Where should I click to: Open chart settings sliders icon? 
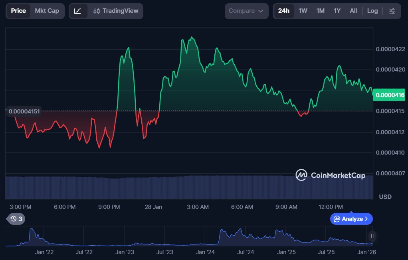pyautogui.click(x=392, y=11)
